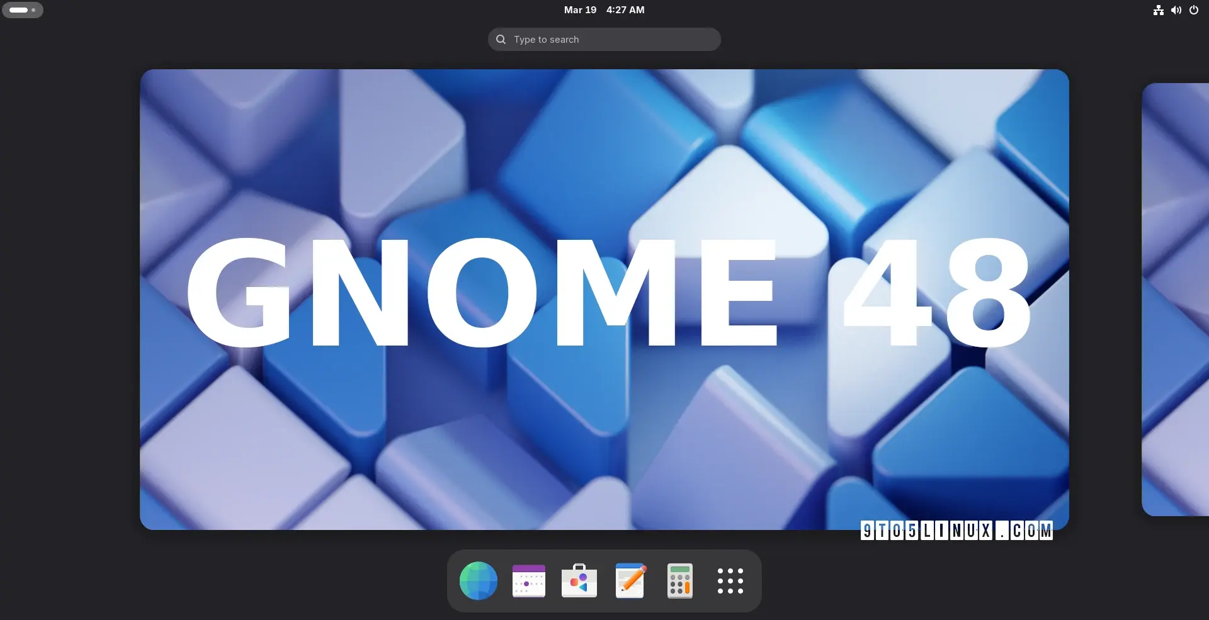
Task: Click the magnifier icon in search bar
Action: pyautogui.click(x=501, y=40)
